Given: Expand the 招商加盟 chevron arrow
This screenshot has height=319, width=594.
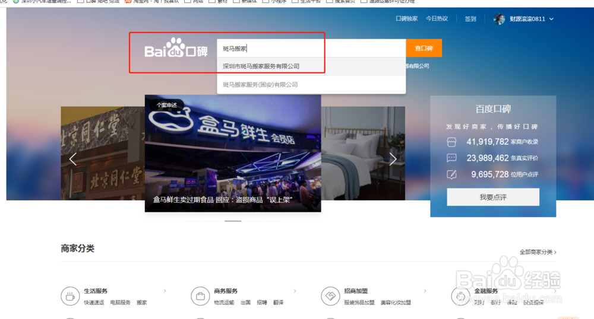Looking at the screenshot, I should coord(425,291).
